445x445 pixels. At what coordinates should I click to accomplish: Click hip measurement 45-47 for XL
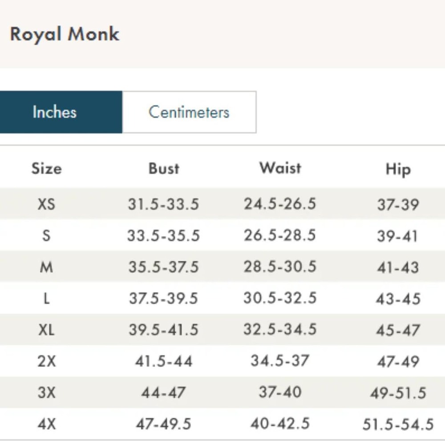pos(398,330)
